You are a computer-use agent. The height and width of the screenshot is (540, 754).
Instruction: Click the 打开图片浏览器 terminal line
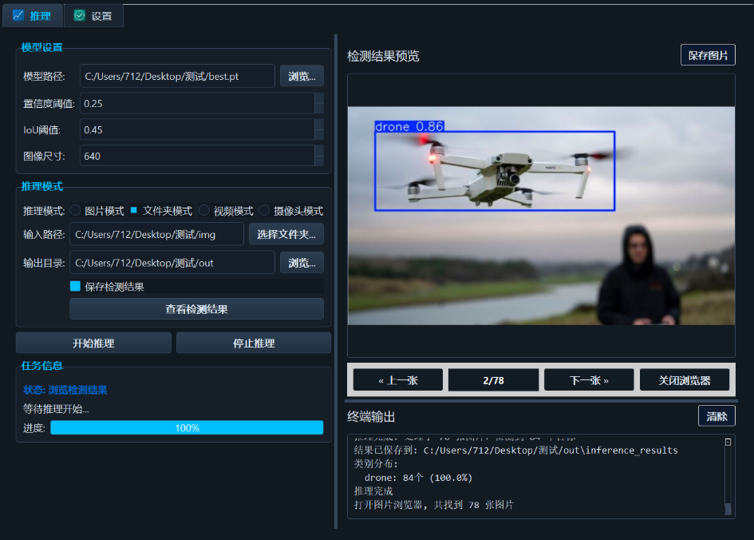[x=434, y=505]
